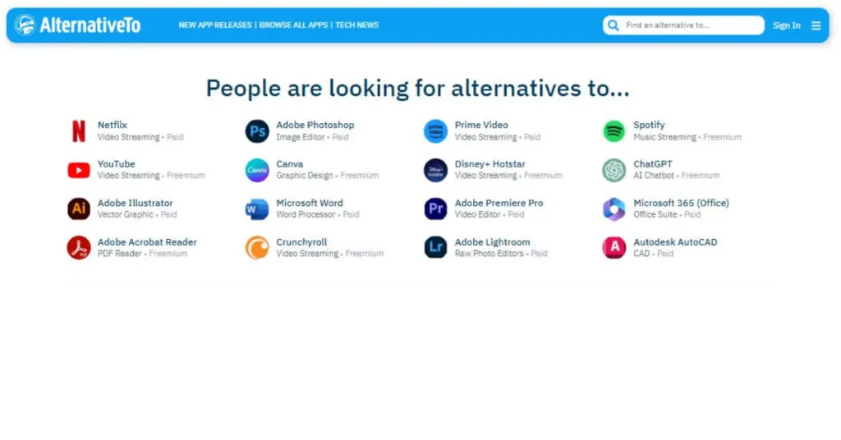Image resolution: width=841 pixels, height=440 pixels.
Task: Open Adobe Premiere Pro alternatives link
Action: click(499, 203)
